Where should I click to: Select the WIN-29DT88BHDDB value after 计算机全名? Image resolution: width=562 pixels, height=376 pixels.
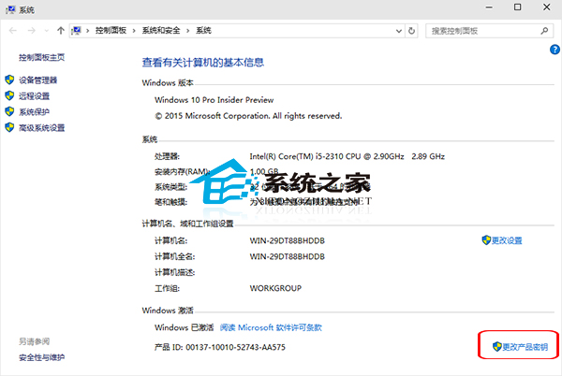coord(288,256)
